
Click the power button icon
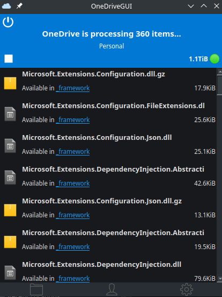click(x=8, y=22)
